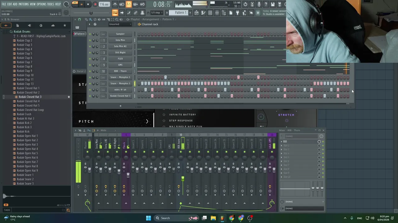Open the mixer view icon
Screen dimensions: 398x223
point(217,13)
